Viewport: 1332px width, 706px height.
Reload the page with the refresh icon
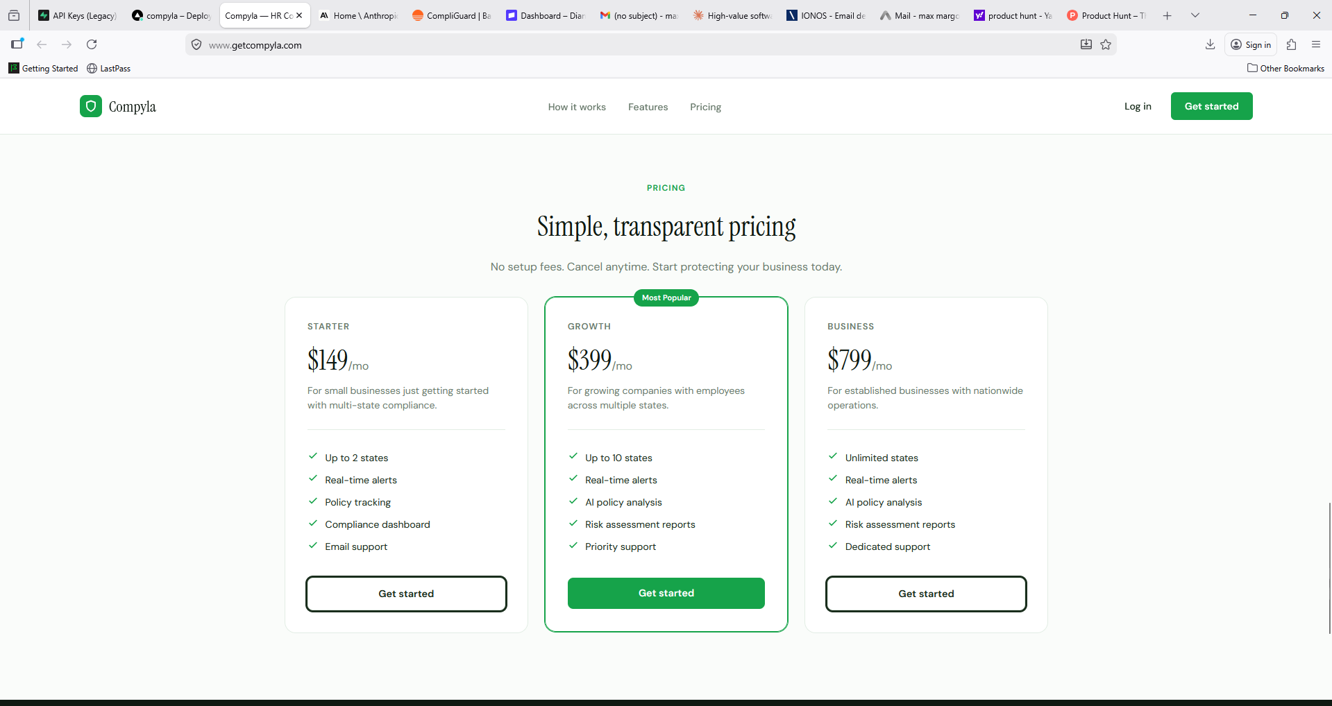92,44
